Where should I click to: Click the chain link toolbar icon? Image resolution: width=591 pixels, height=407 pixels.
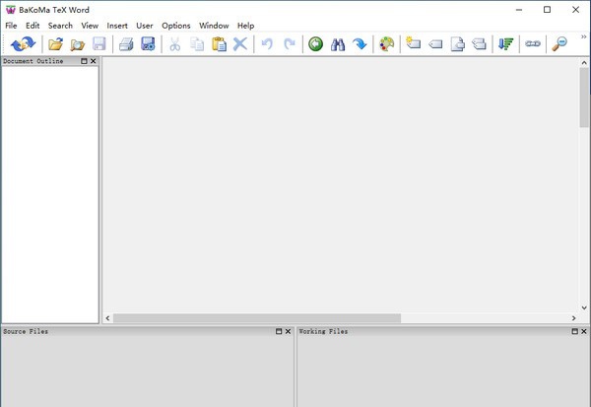click(533, 44)
